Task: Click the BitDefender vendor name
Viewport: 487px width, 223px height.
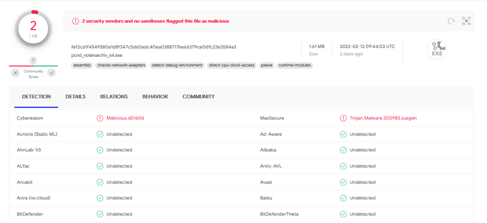Action: point(30,214)
